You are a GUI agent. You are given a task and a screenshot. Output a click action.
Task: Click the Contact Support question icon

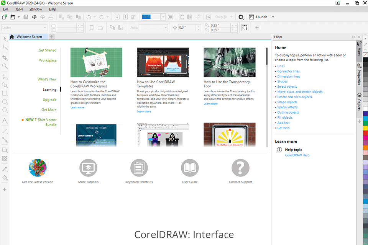(x=241, y=168)
